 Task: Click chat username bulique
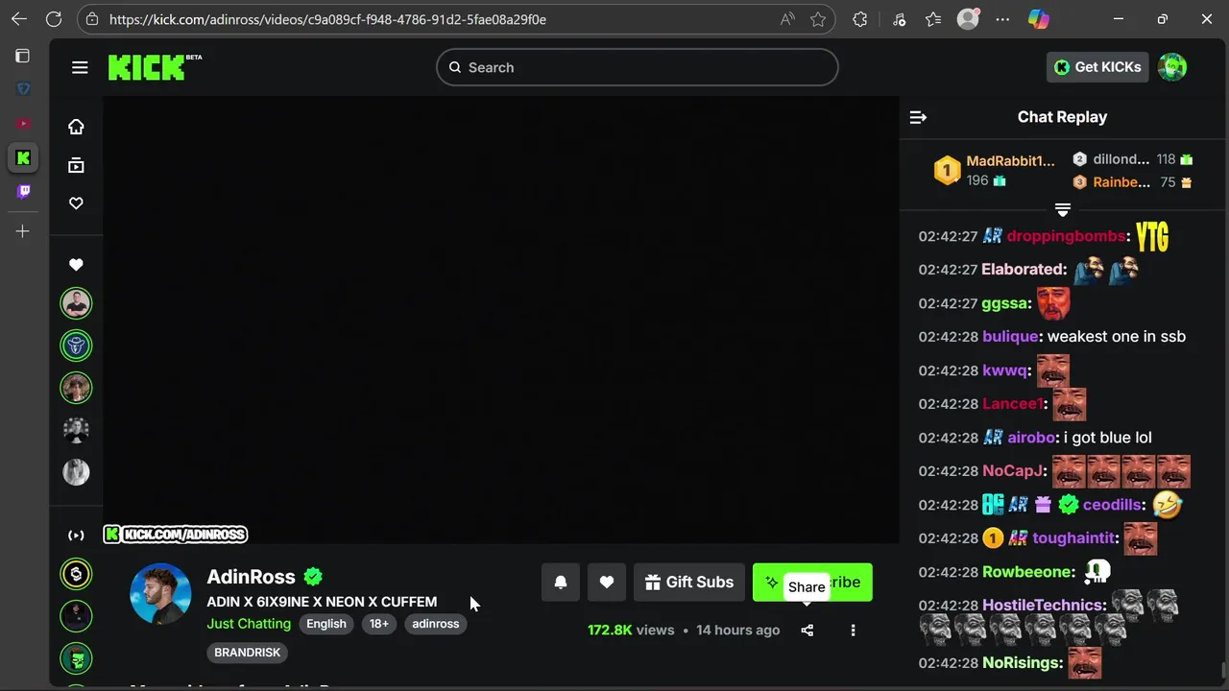(x=1010, y=337)
